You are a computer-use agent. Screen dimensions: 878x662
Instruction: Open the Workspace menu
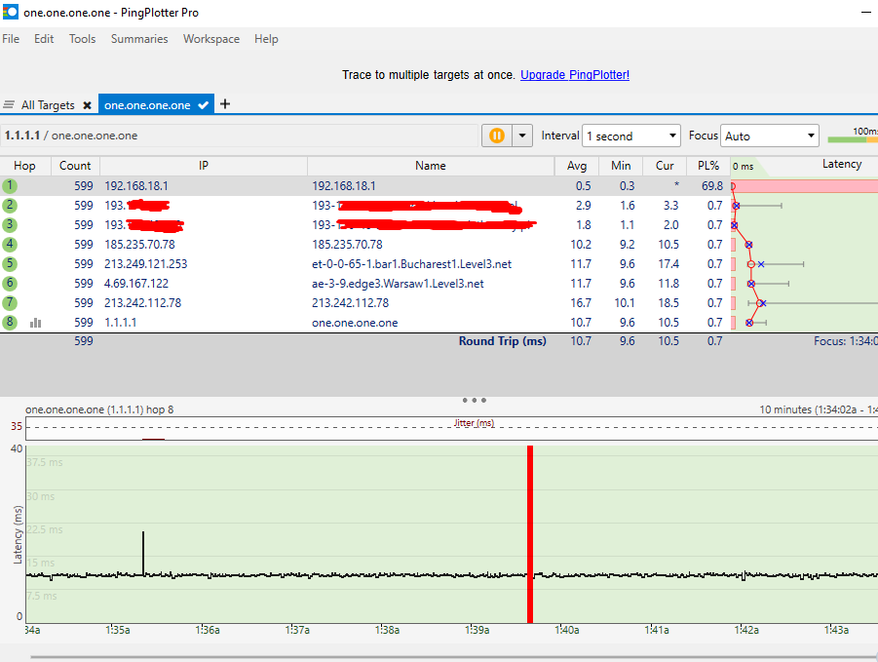click(211, 39)
